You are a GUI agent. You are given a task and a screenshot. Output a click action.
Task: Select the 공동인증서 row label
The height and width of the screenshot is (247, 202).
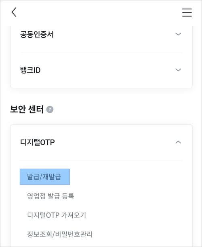pyautogui.click(x=37, y=34)
